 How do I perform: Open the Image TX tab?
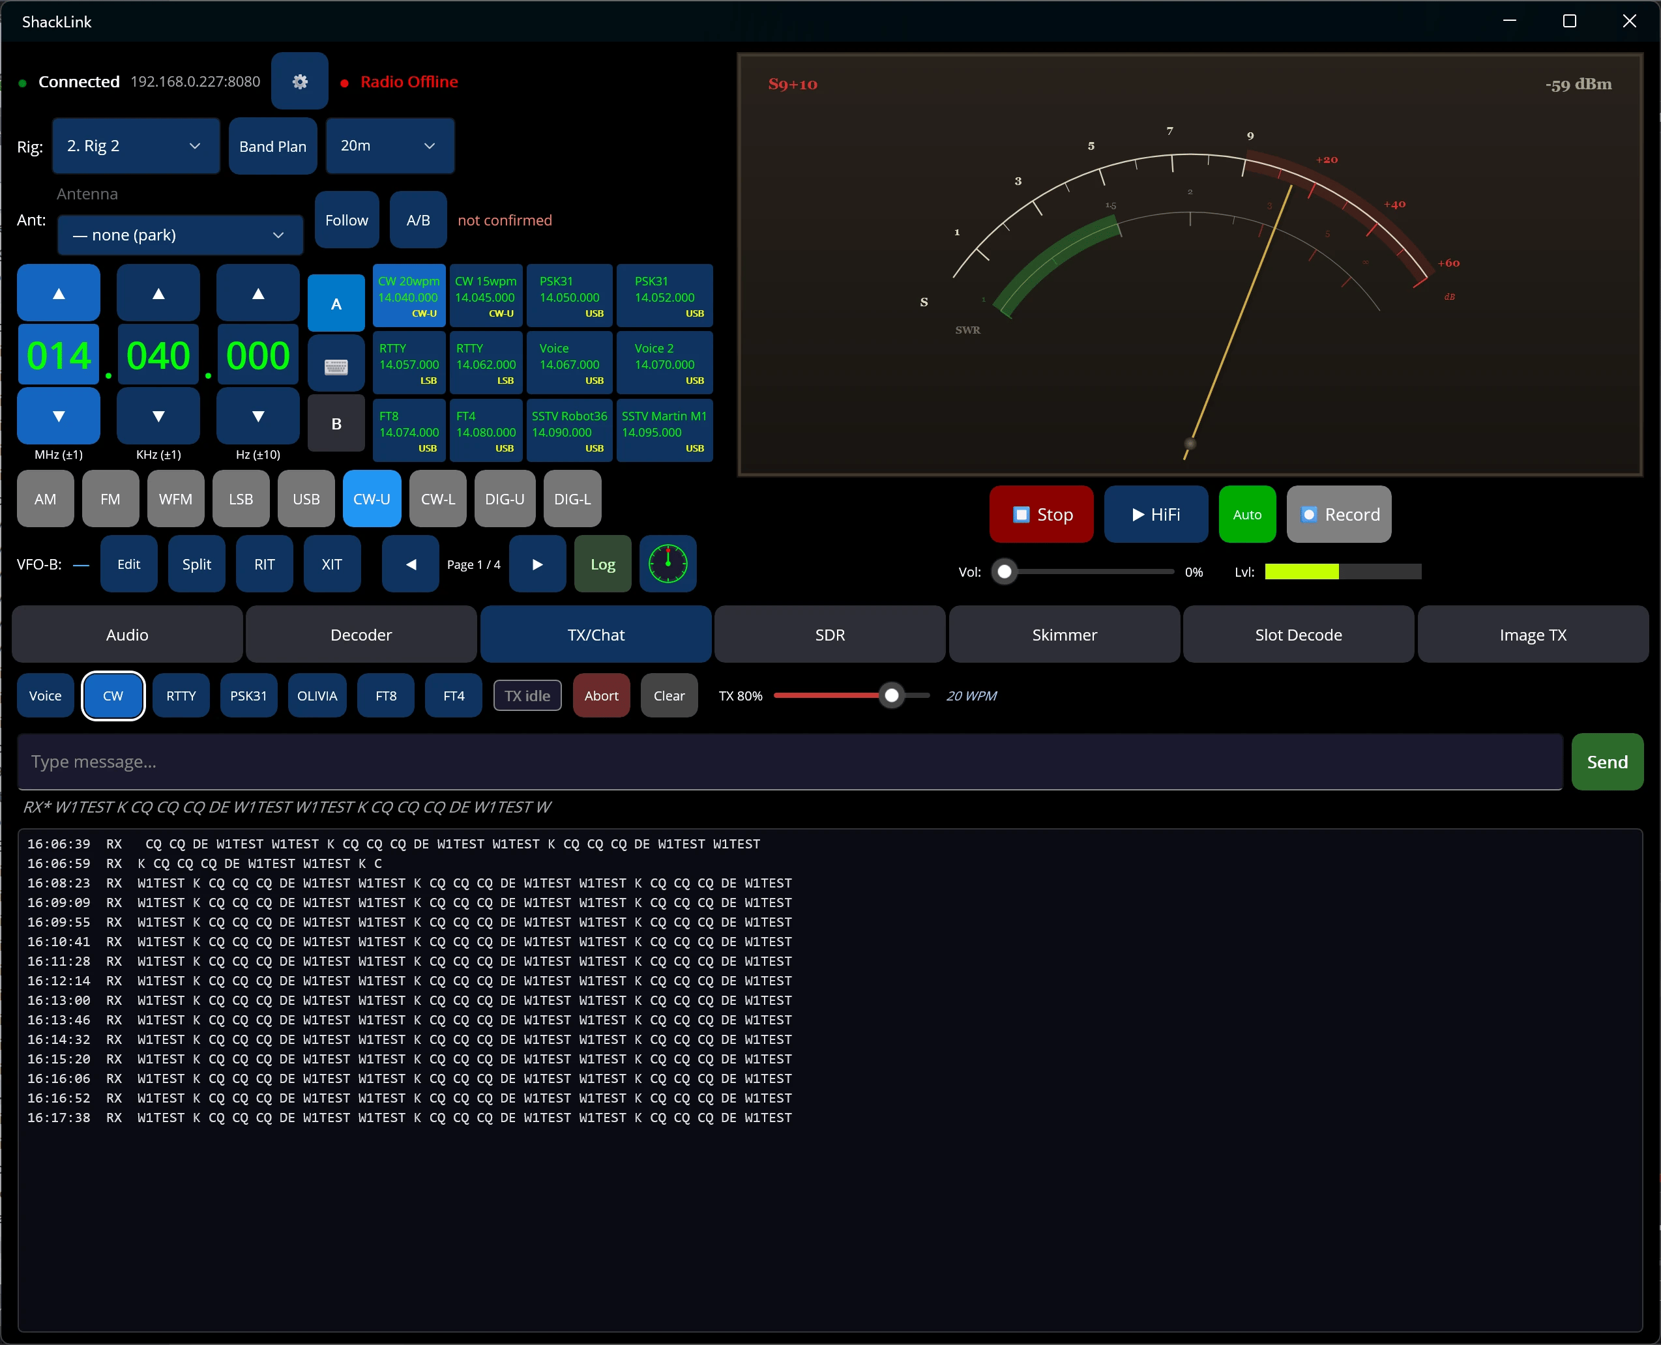1533,635
